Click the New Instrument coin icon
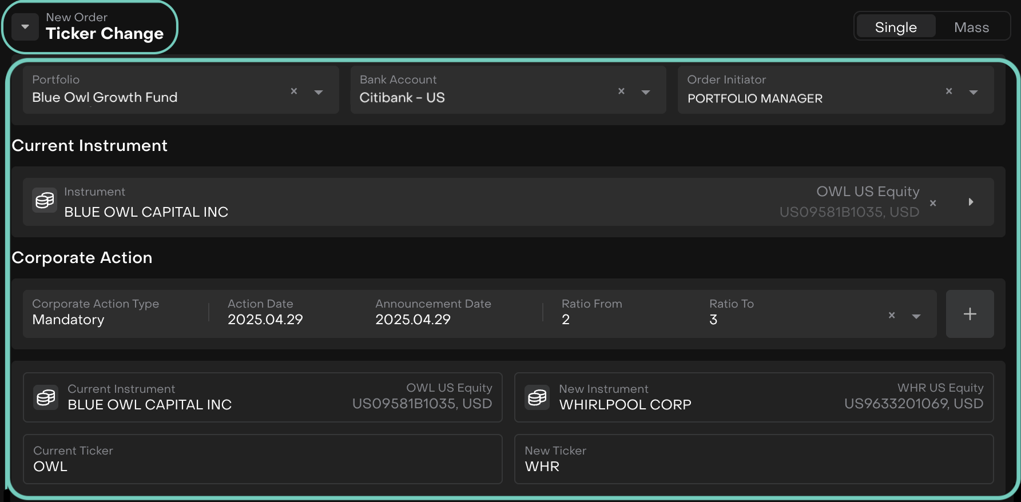 pyautogui.click(x=537, y=397)
